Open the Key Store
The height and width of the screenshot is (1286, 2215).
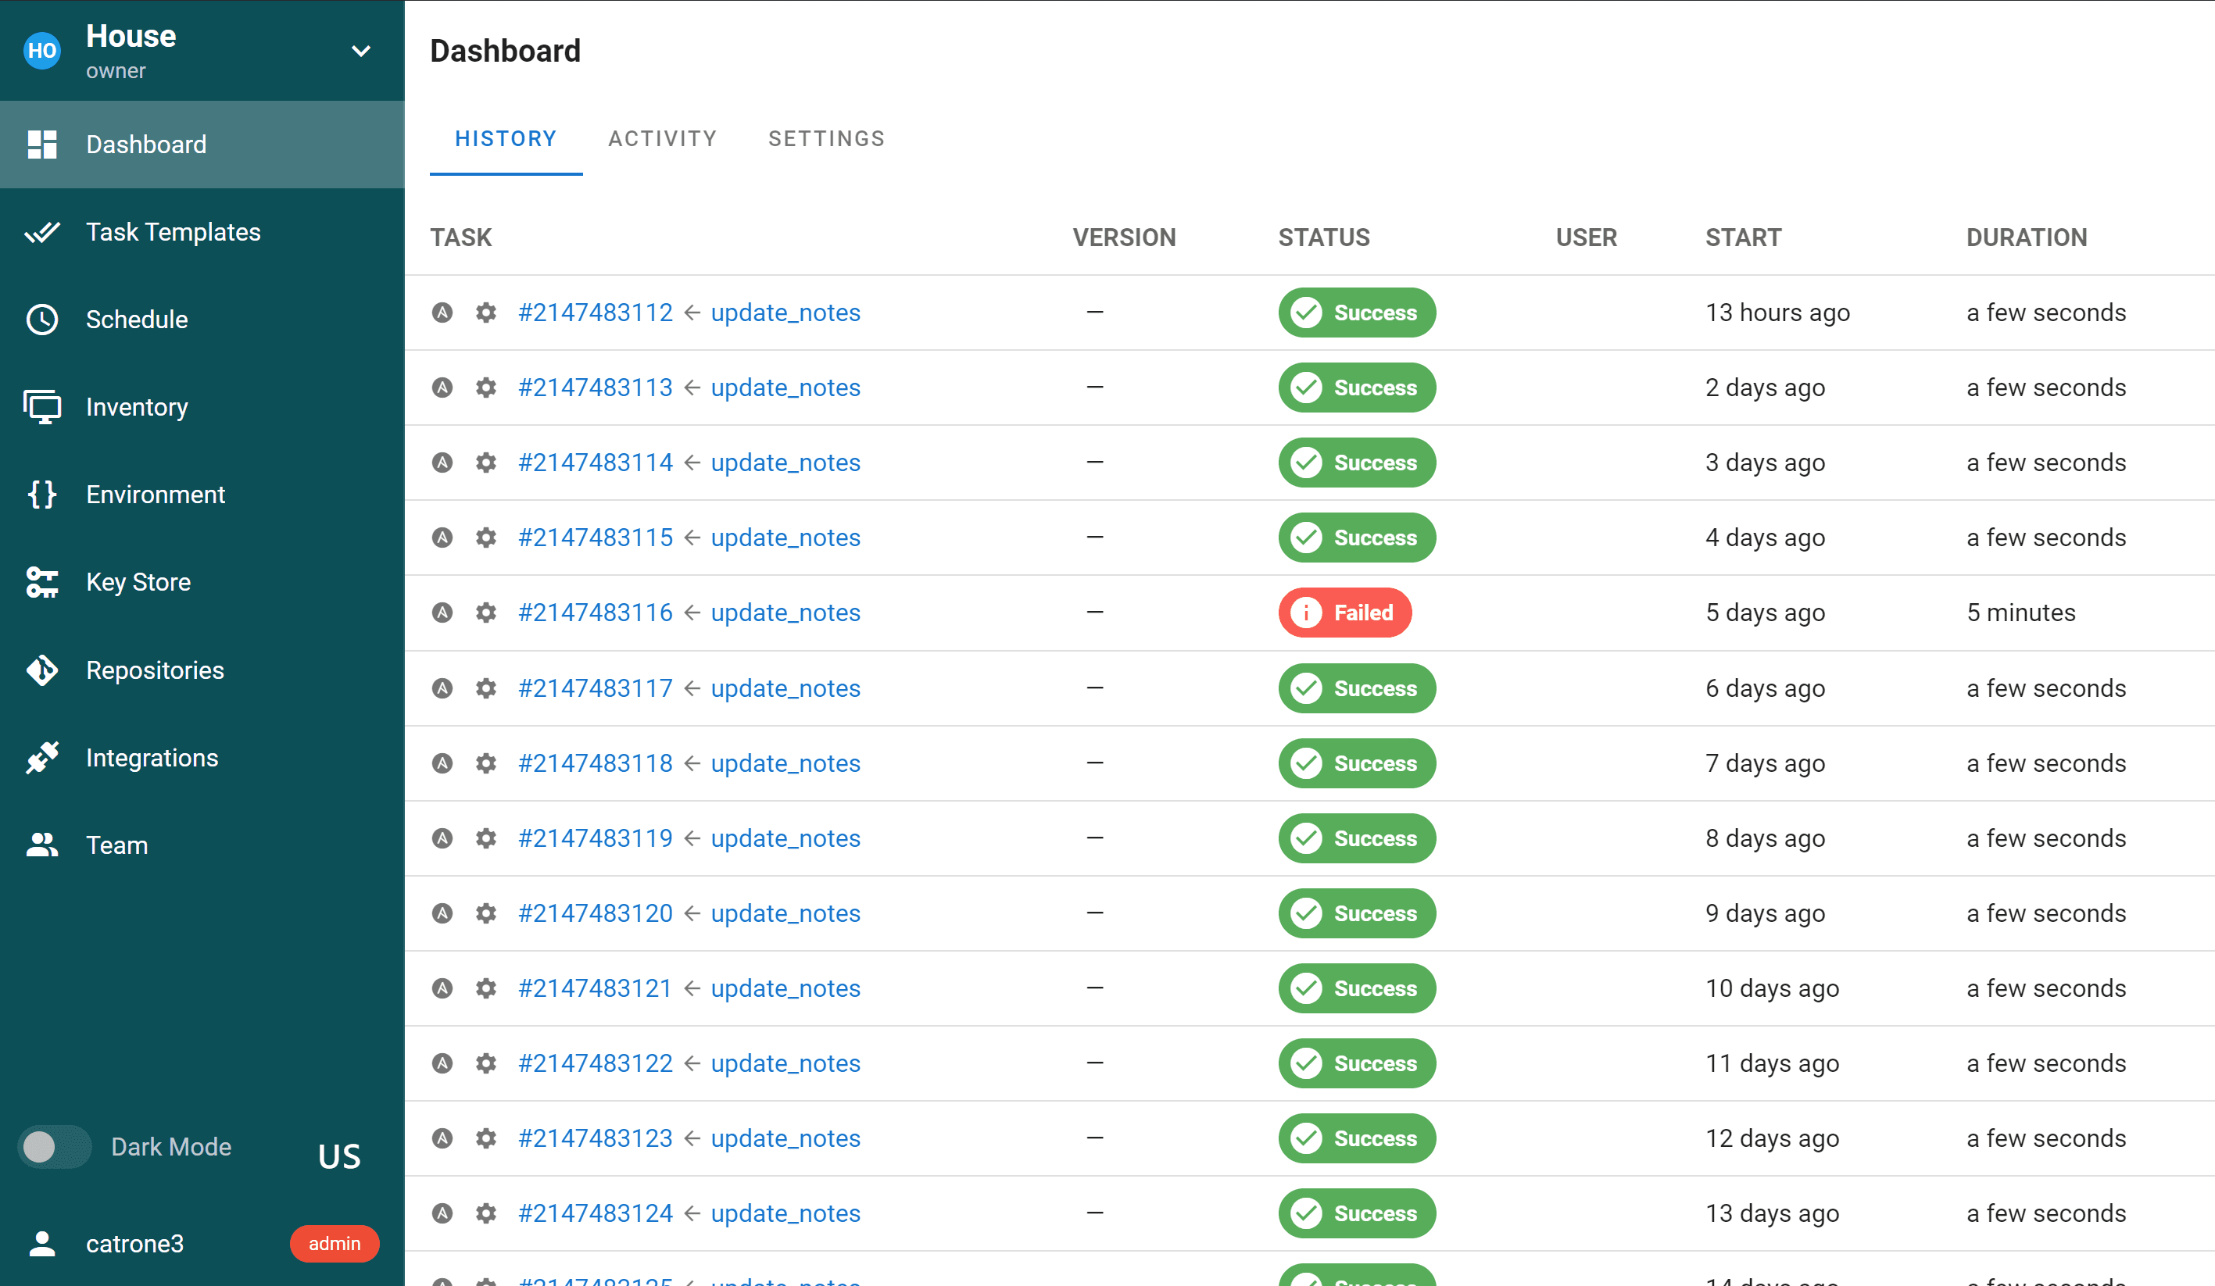(138, 581)
